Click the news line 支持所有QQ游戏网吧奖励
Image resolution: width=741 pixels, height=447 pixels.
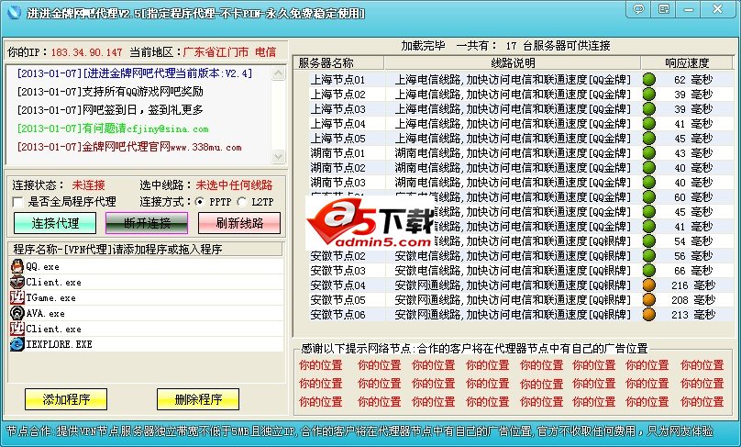pos(110,91)
